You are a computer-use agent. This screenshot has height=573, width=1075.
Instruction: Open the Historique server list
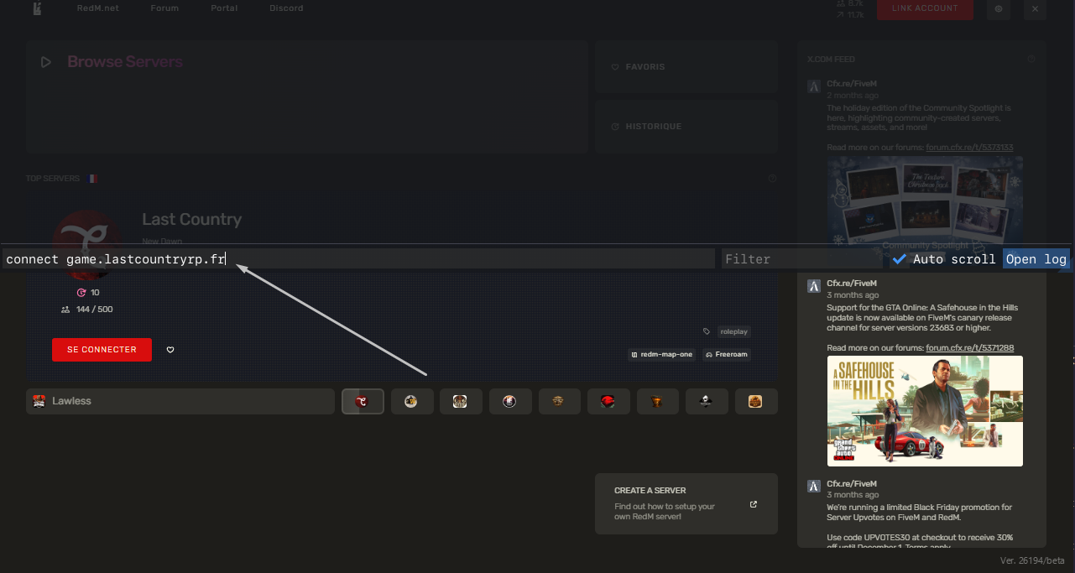coord(686,127)
